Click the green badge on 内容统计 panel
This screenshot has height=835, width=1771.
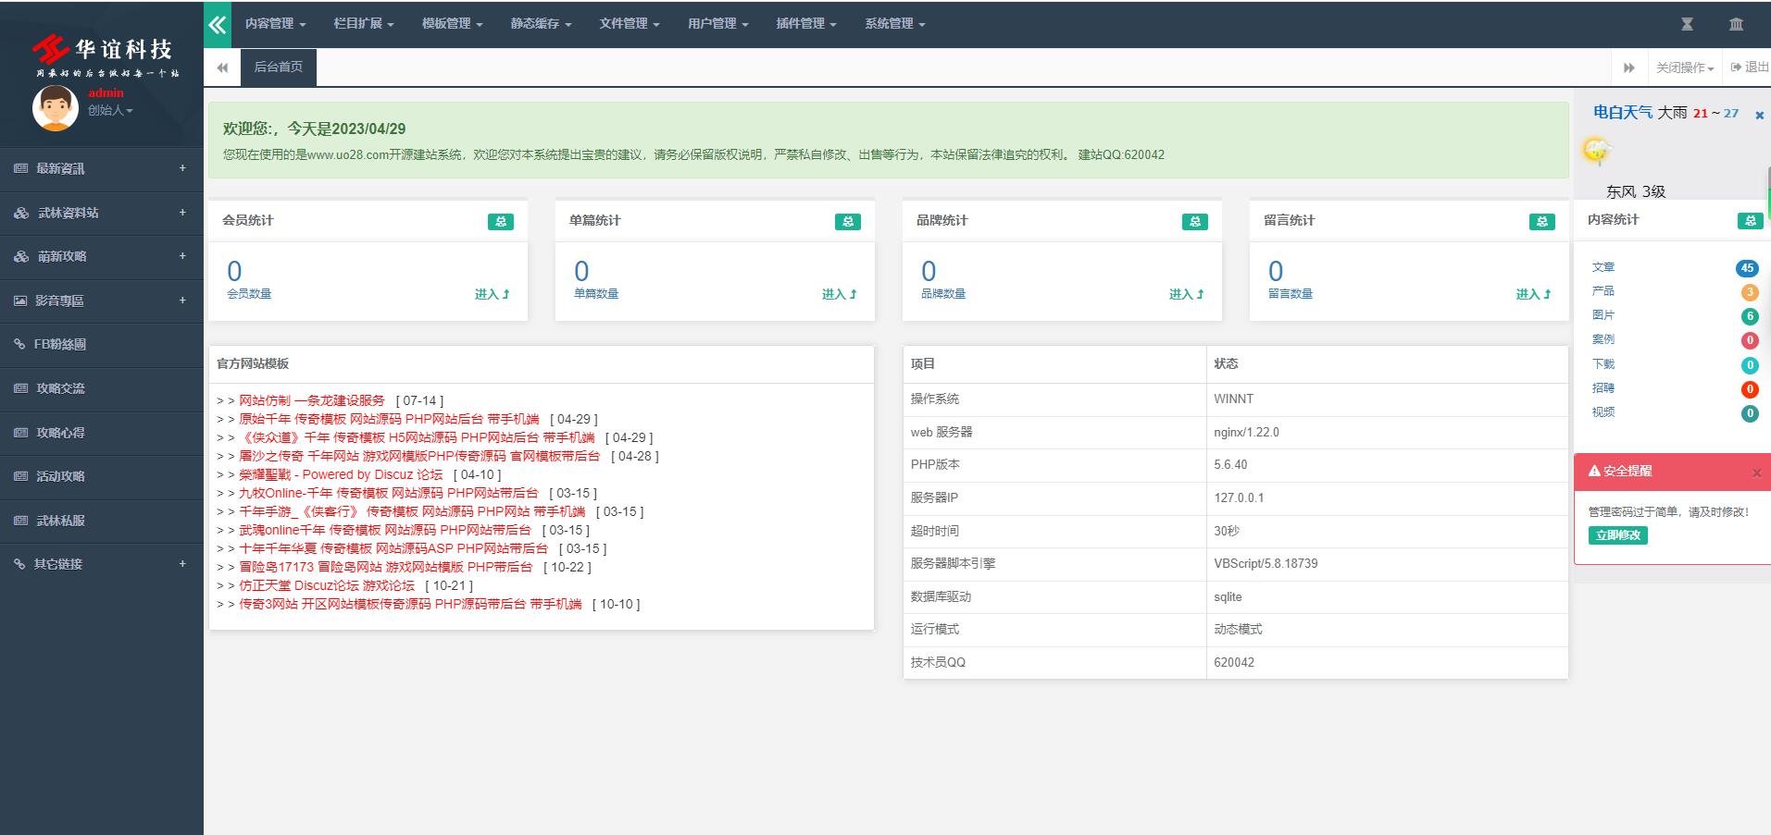[1750, 220]
